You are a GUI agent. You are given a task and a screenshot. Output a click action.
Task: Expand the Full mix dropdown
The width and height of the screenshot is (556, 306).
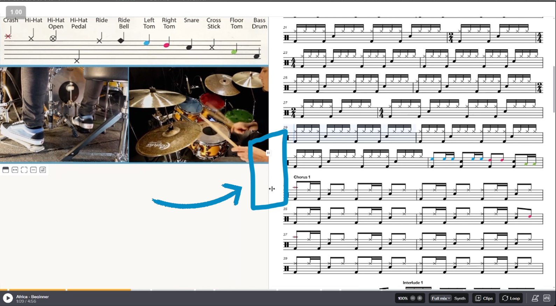coord(440,298)
